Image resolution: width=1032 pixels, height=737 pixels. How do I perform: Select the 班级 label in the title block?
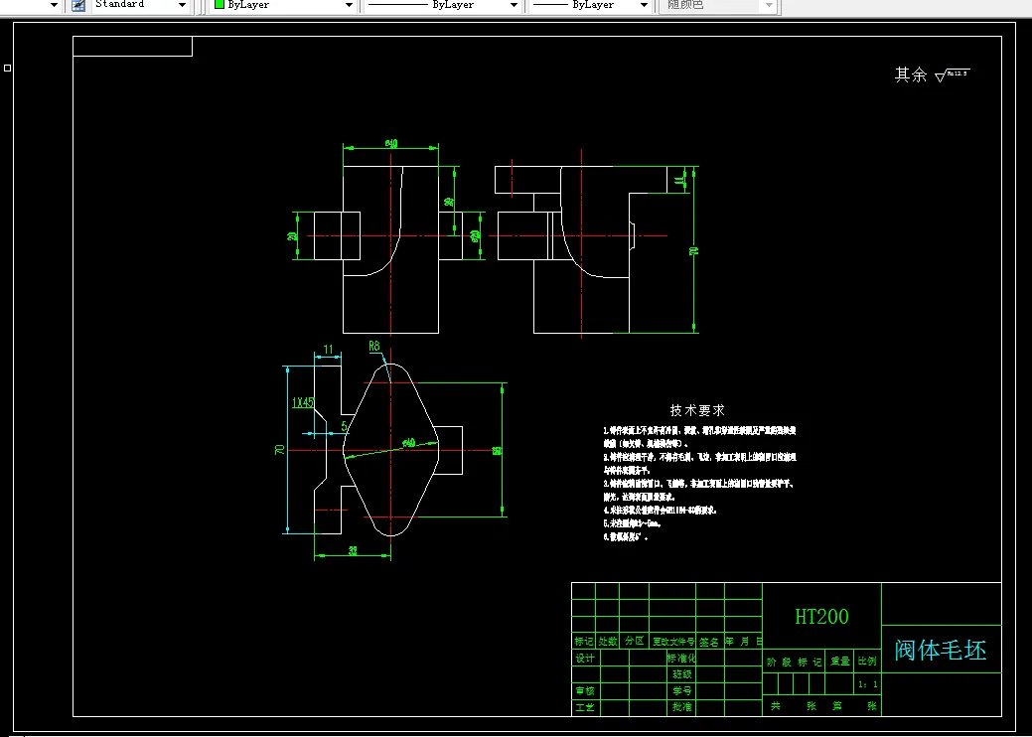coord(681,674)
